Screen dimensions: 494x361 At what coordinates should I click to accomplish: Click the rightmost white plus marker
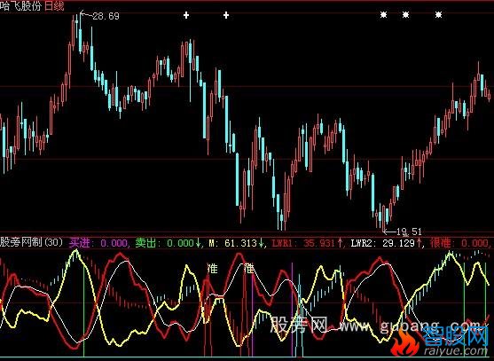[226, 15]
